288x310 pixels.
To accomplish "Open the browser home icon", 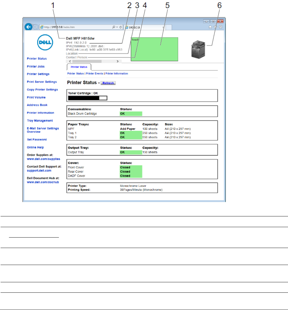I will pyautogui.click(x=210, y=27).
